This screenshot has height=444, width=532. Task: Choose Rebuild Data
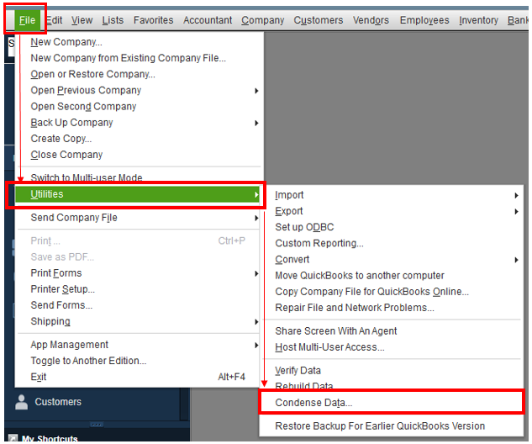(392, 386)
